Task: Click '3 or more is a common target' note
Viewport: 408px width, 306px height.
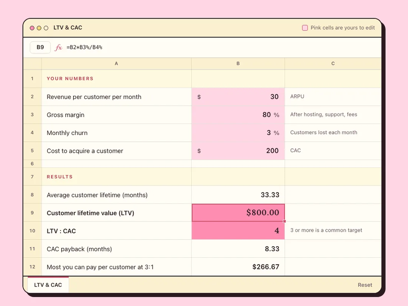Action: [x=326, y=230]
